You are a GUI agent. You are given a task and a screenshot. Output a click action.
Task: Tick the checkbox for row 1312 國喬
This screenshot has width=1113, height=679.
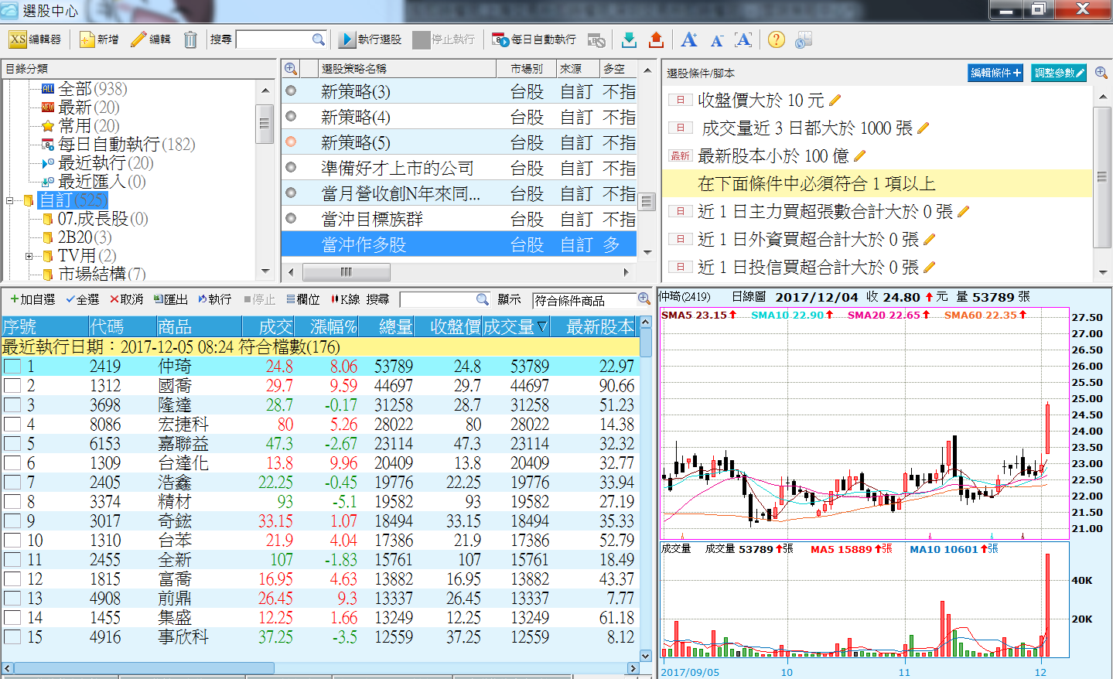[12, 386]
